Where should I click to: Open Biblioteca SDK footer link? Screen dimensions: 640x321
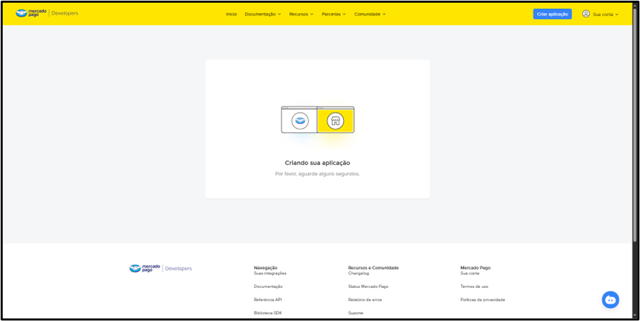coord(267,314)
